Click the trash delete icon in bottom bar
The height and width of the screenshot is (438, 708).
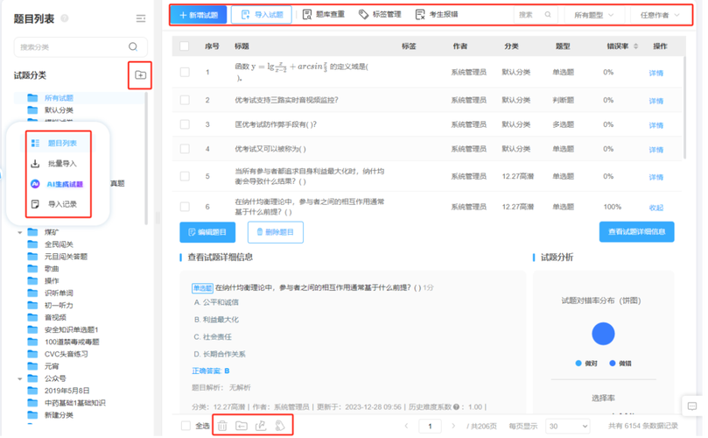[222, 426]
